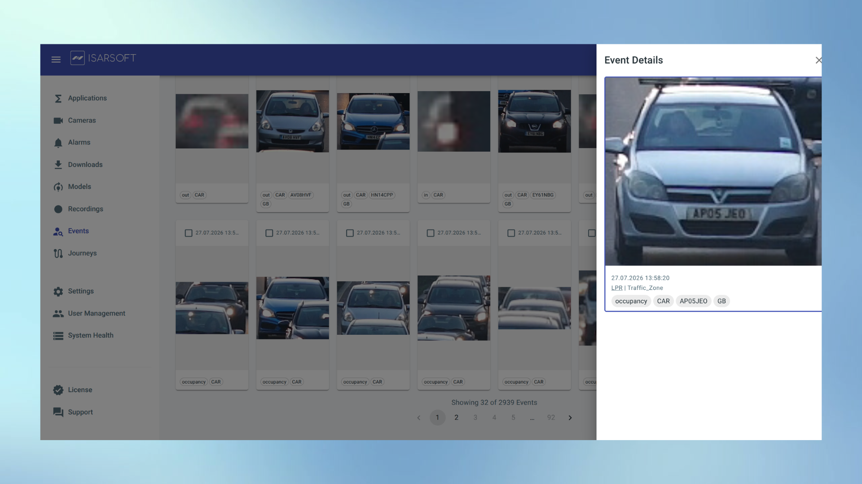Go to events page 1

click(x=437, y=418)
